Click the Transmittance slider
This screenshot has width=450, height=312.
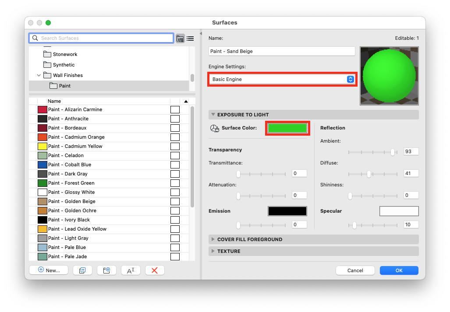click(261, 174)
